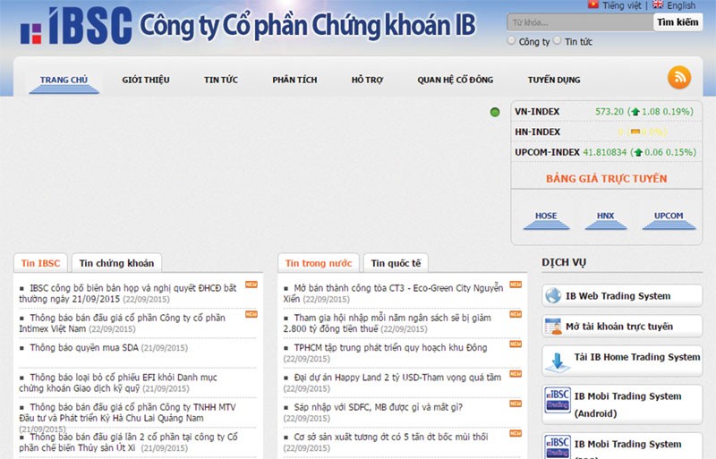The height and width of the screenshot is (459, 716).
Task: Open article about Thủy sản Út Xi
Action: pos(128,442)
